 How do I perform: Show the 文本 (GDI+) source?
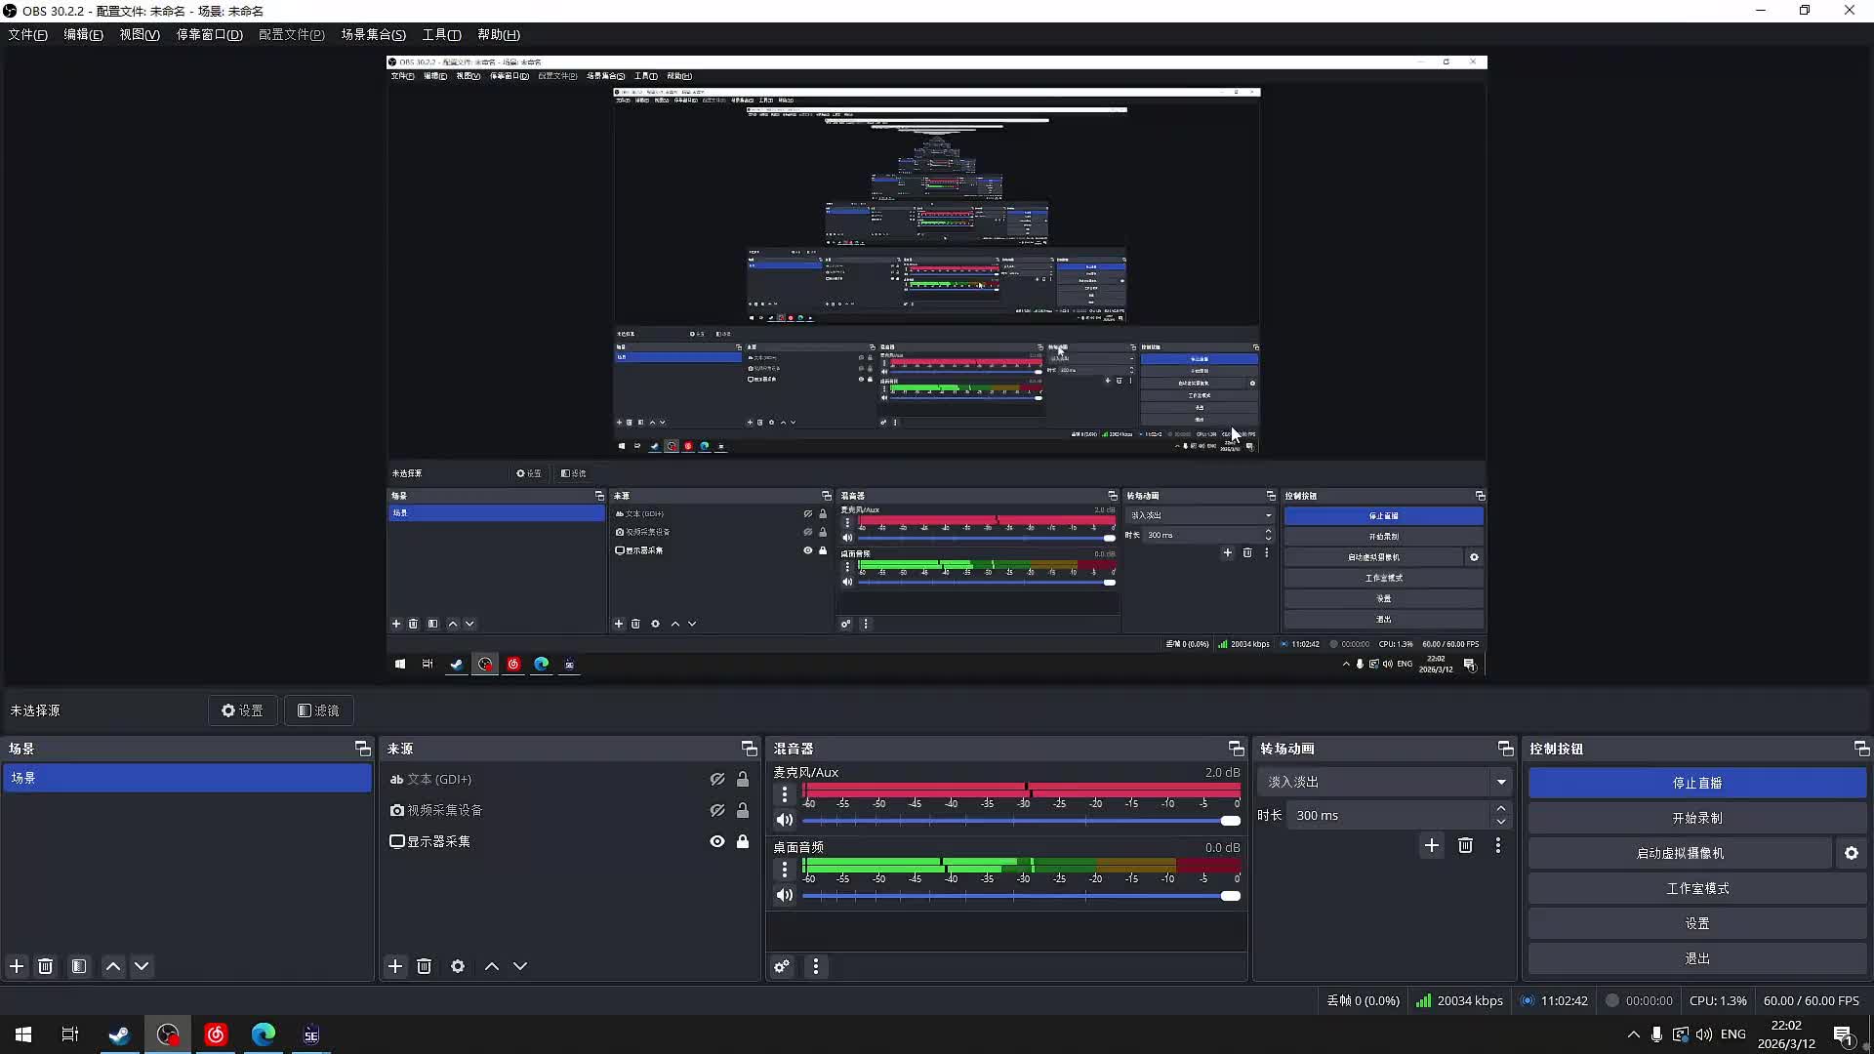(x=717, y=779)
